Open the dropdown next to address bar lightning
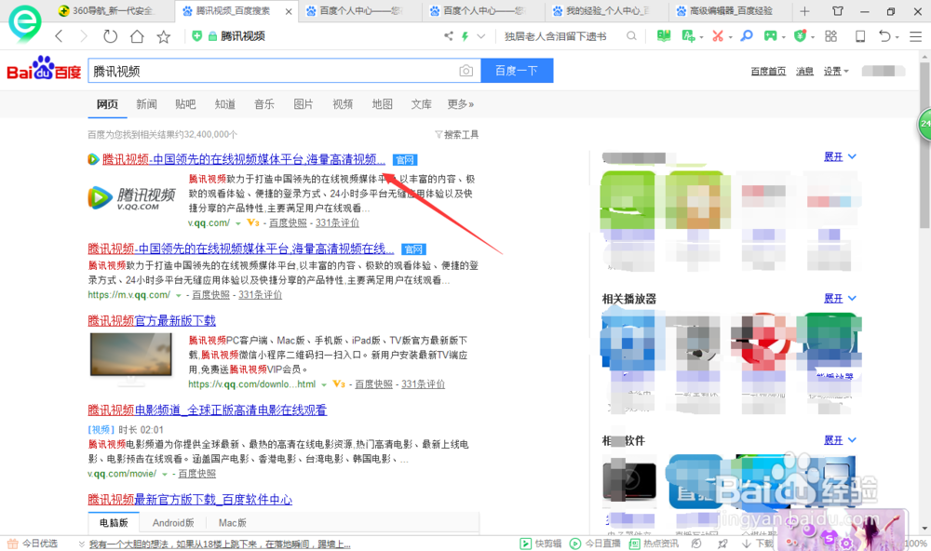Screen dimensions: 931x551 click(481, 36)
